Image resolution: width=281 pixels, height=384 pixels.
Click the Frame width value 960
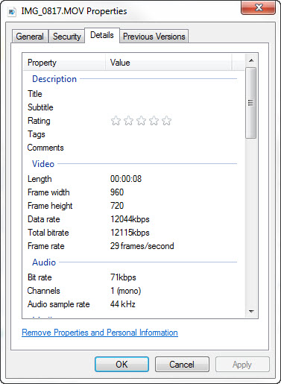click(117, 192)
